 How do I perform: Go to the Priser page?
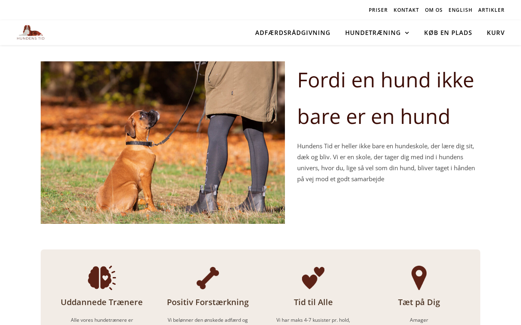(x=378, y=10)
